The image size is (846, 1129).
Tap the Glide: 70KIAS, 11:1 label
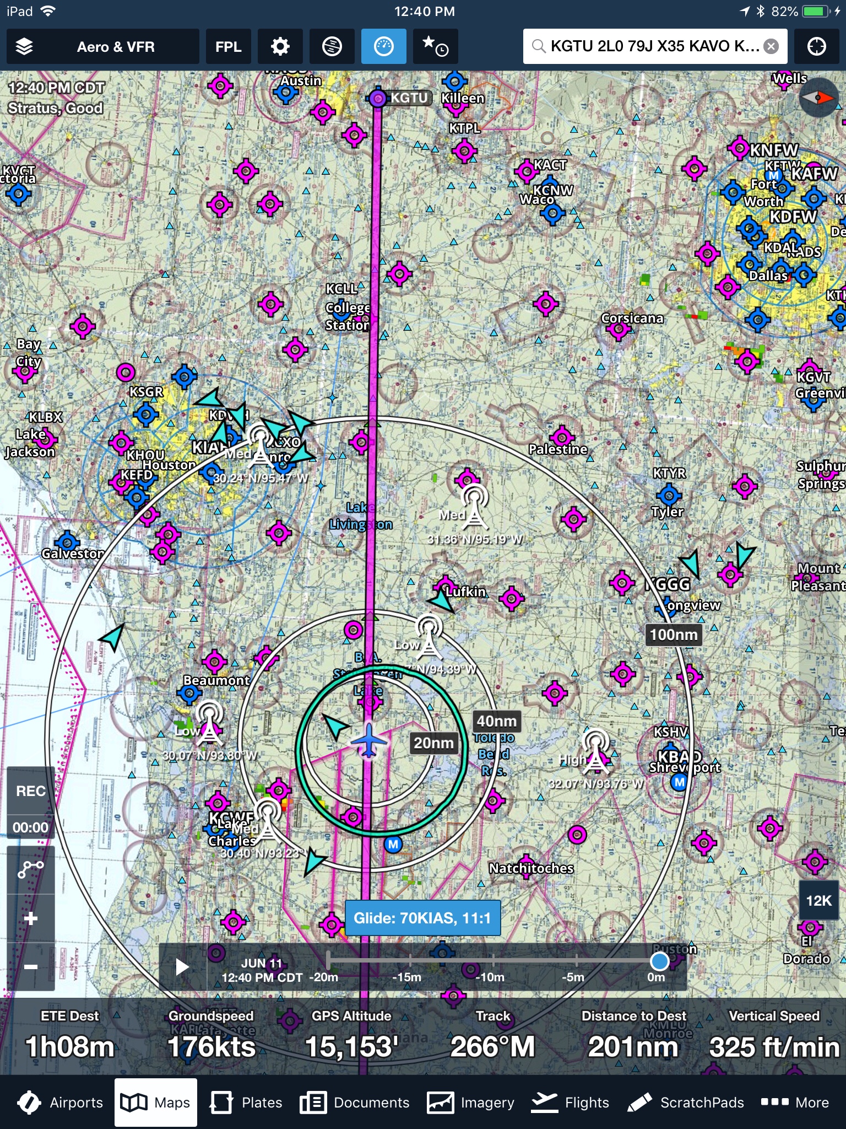point(422,918)
